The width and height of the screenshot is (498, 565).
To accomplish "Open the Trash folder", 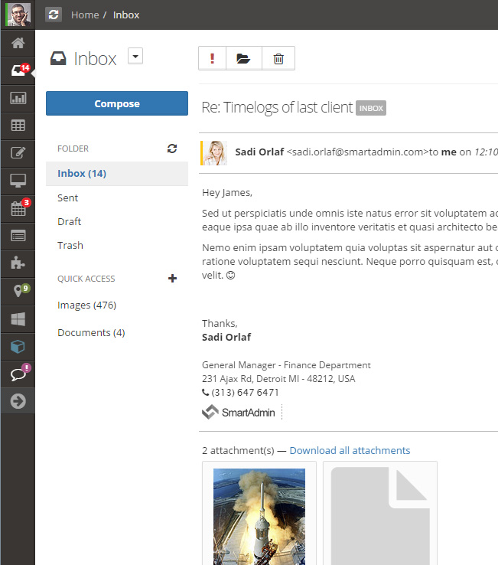I will click(70, 245).
